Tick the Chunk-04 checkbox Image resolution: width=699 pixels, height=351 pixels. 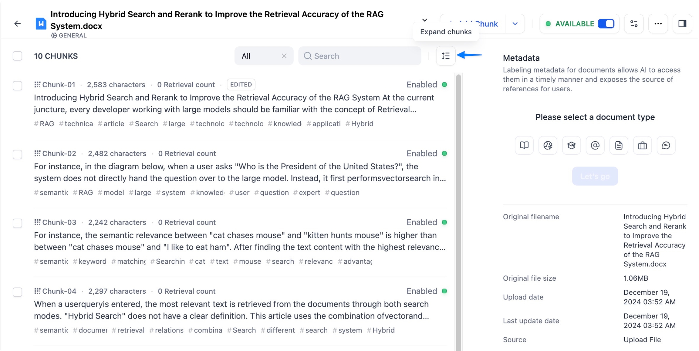pos(18,292)
